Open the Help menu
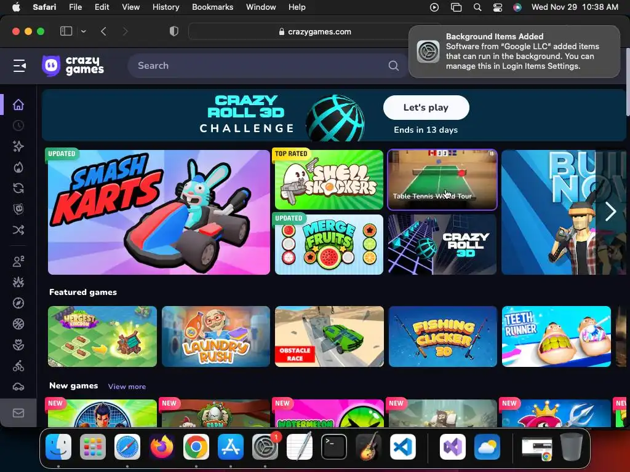630x472 pixels. (297, 7)
